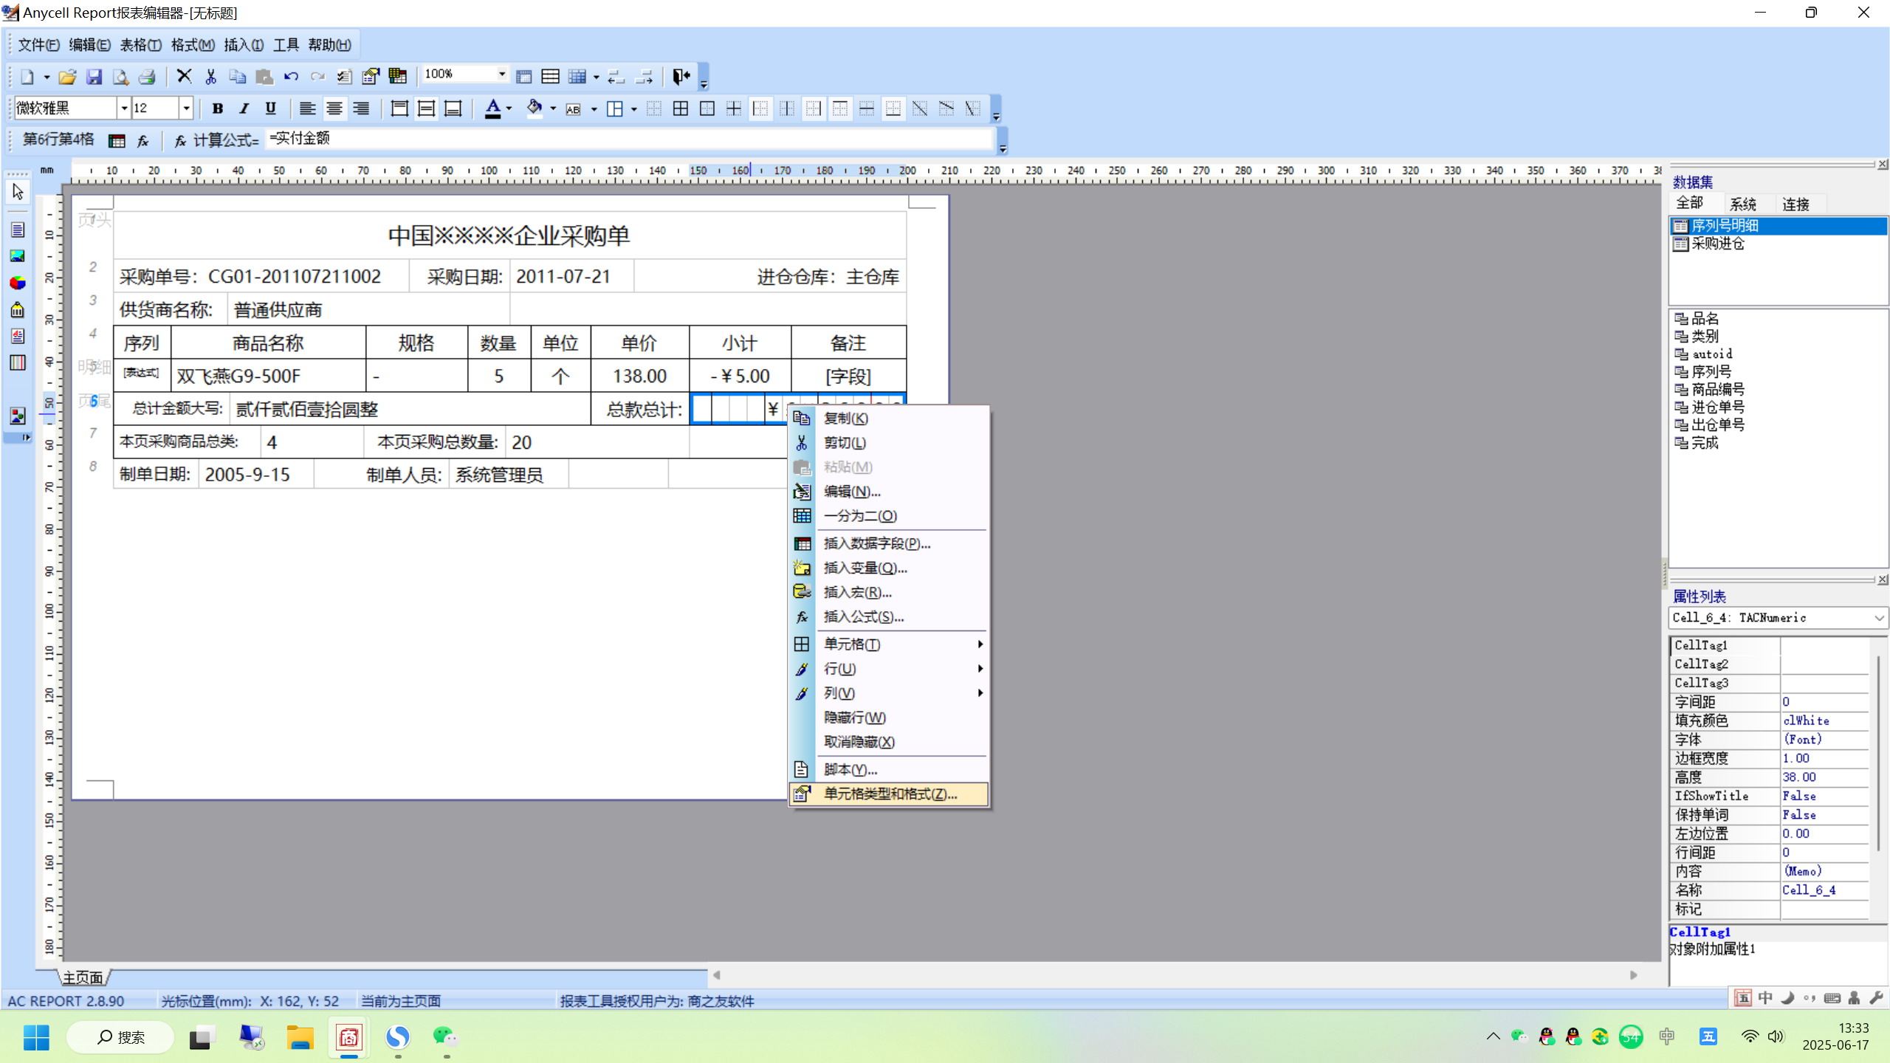
Task: Select the 序列号 field in the field list
Action: [1711, 372]
